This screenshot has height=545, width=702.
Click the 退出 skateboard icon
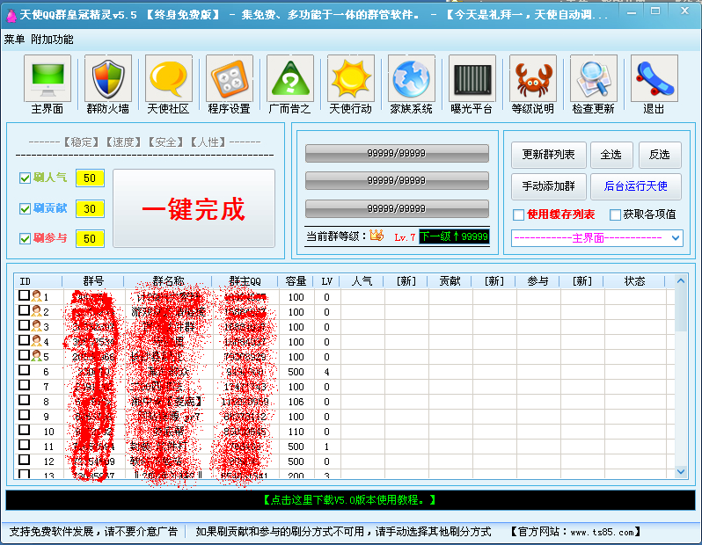[654, 78]
